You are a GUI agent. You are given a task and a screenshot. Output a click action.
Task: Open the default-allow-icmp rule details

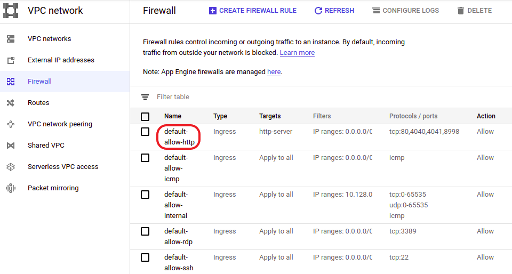pos(176,168)
